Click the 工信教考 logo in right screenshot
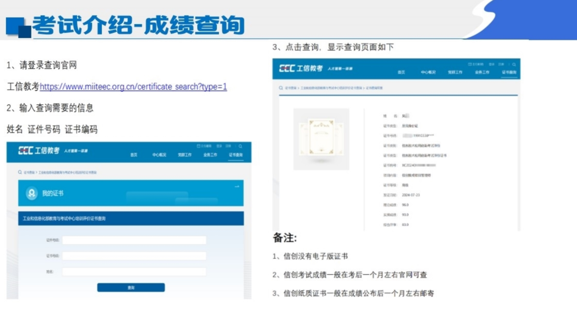 (300, 68)
